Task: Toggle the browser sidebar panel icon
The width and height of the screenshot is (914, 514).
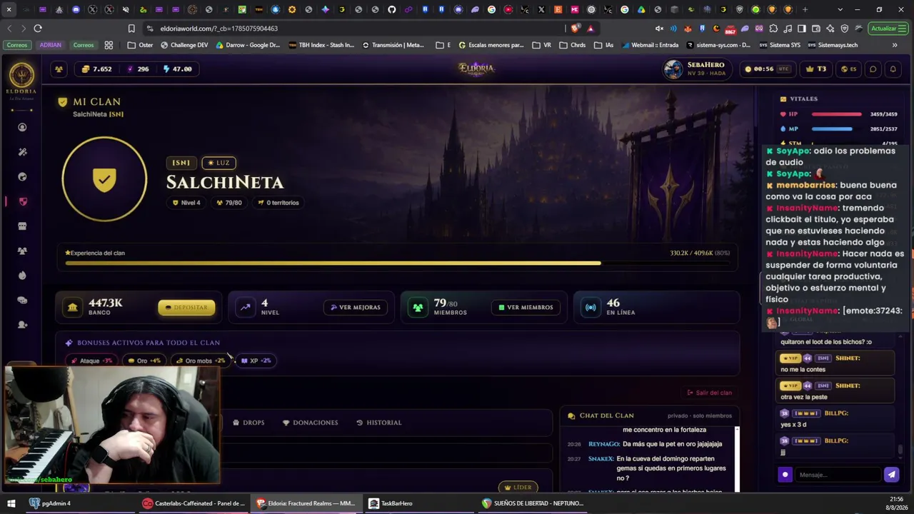Action: 802,29
